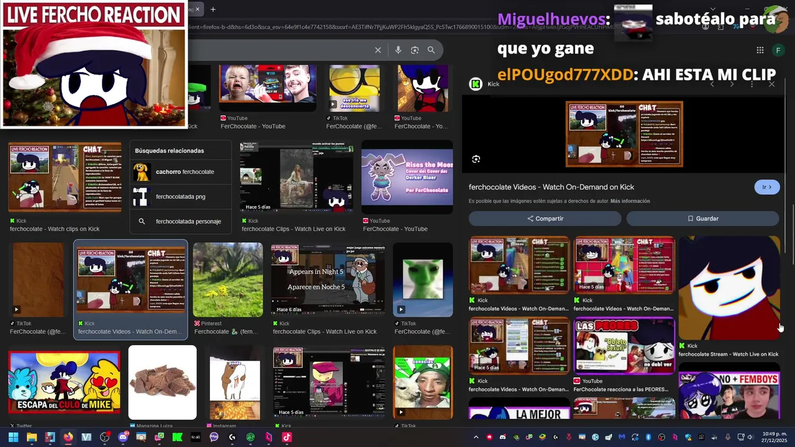
Task: Click 'FerChocolate reacciona a las PEORES' caption
Action: tap(620, 390)
